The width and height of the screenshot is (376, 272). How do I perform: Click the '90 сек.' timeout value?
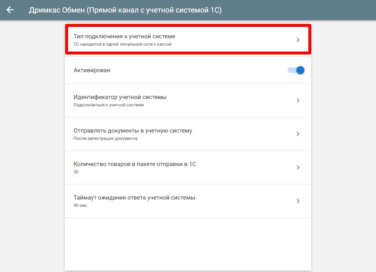click(81, 205)
